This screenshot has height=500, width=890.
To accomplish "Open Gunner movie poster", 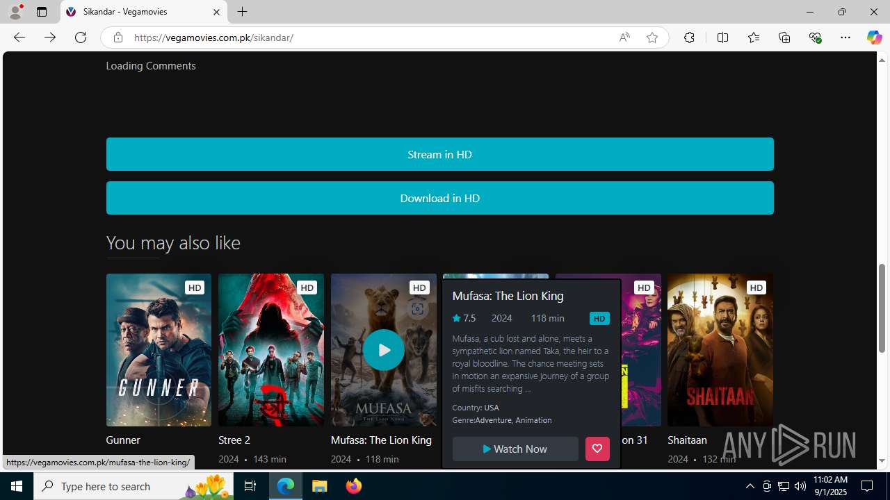I will click(159, 349).
